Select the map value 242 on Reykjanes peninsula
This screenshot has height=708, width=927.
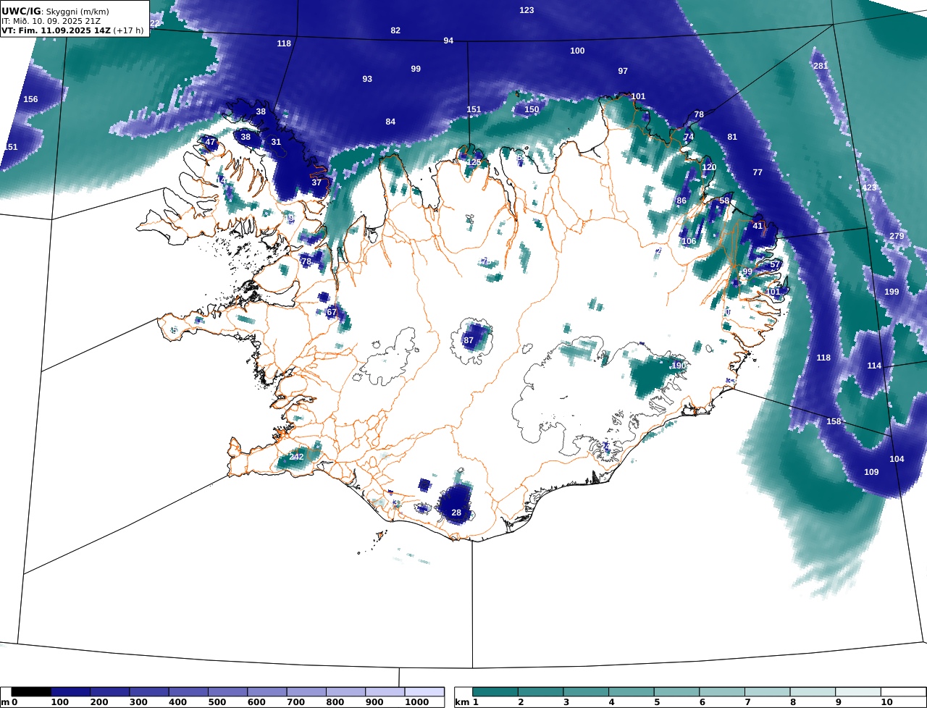coord(296,457)
